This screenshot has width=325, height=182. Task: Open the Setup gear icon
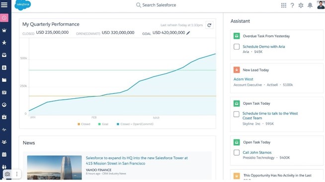point(301,5)
